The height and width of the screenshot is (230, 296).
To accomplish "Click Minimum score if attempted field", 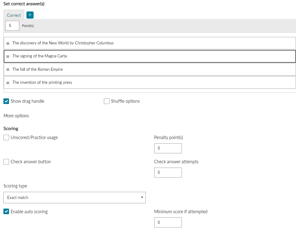I will 168,222.
